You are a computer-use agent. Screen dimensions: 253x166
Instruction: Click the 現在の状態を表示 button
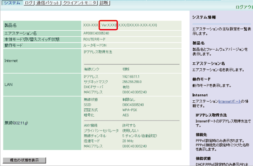(24, 160)
